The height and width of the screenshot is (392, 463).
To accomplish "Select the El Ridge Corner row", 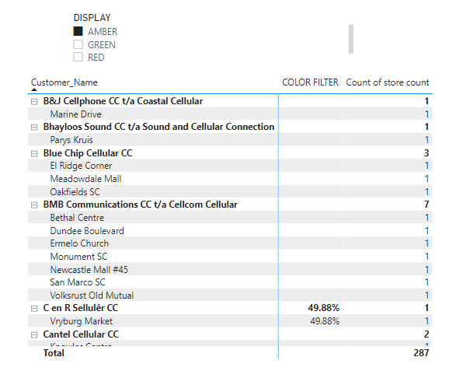I will click(230, 166).
